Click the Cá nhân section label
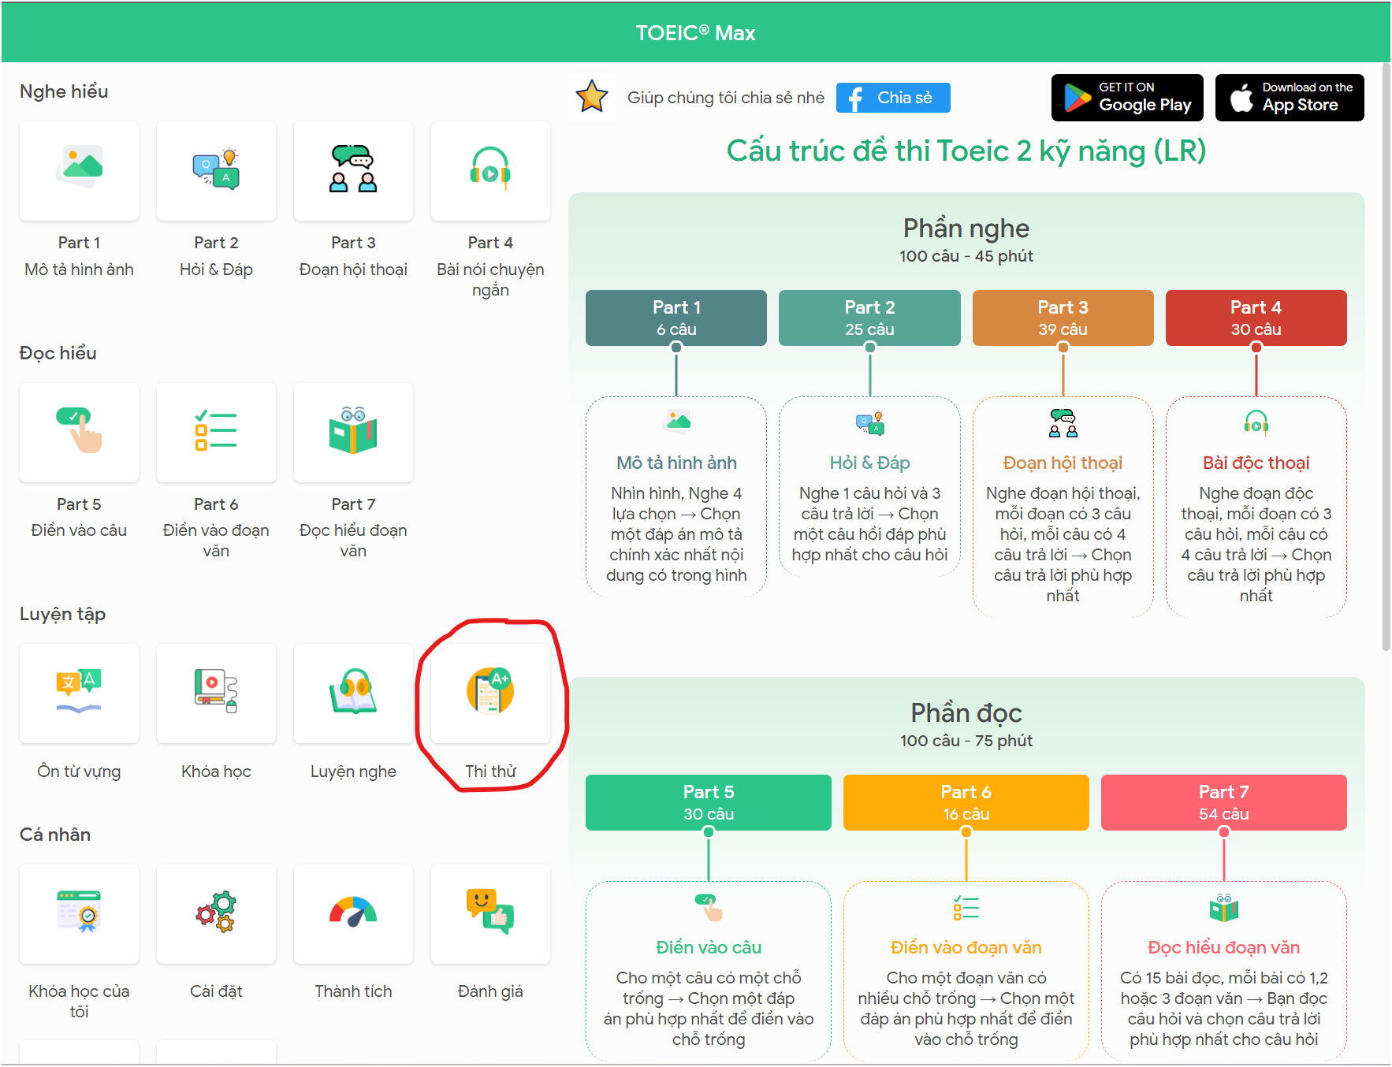 (55, 835)
